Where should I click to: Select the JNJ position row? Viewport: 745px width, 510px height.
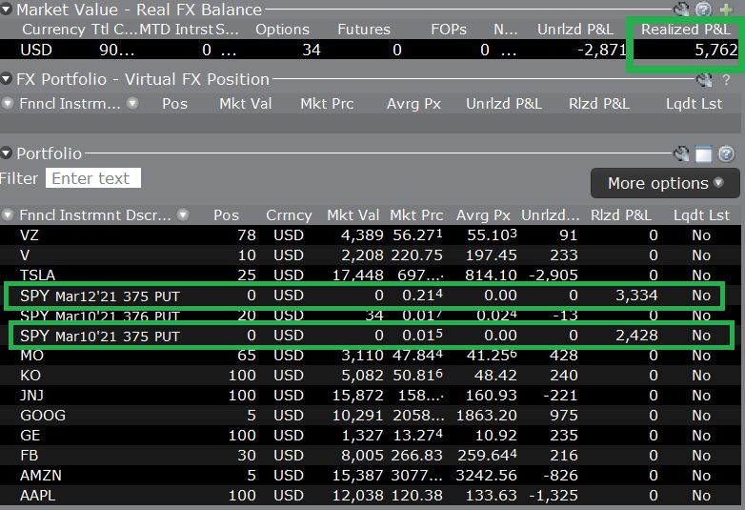pyautogui.click(x=371, y=395)
